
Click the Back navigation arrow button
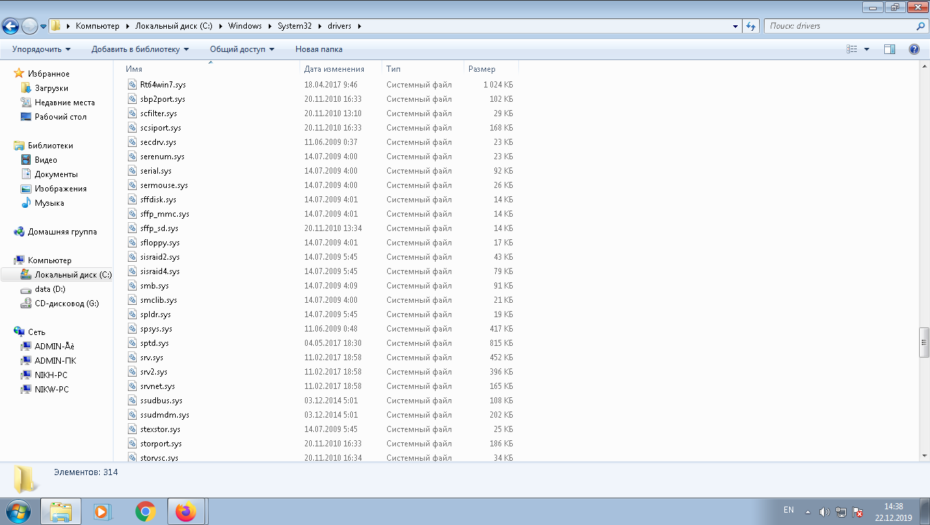(10, 26)
